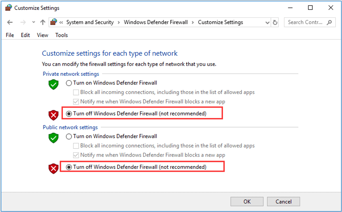Click the back navigation arrow
Image resolution: width=342 pixels, height=212 pixels.
tap(10, 23)
